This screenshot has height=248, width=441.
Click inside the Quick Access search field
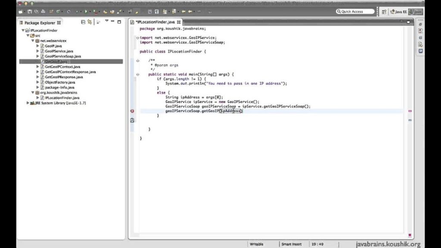355,11
